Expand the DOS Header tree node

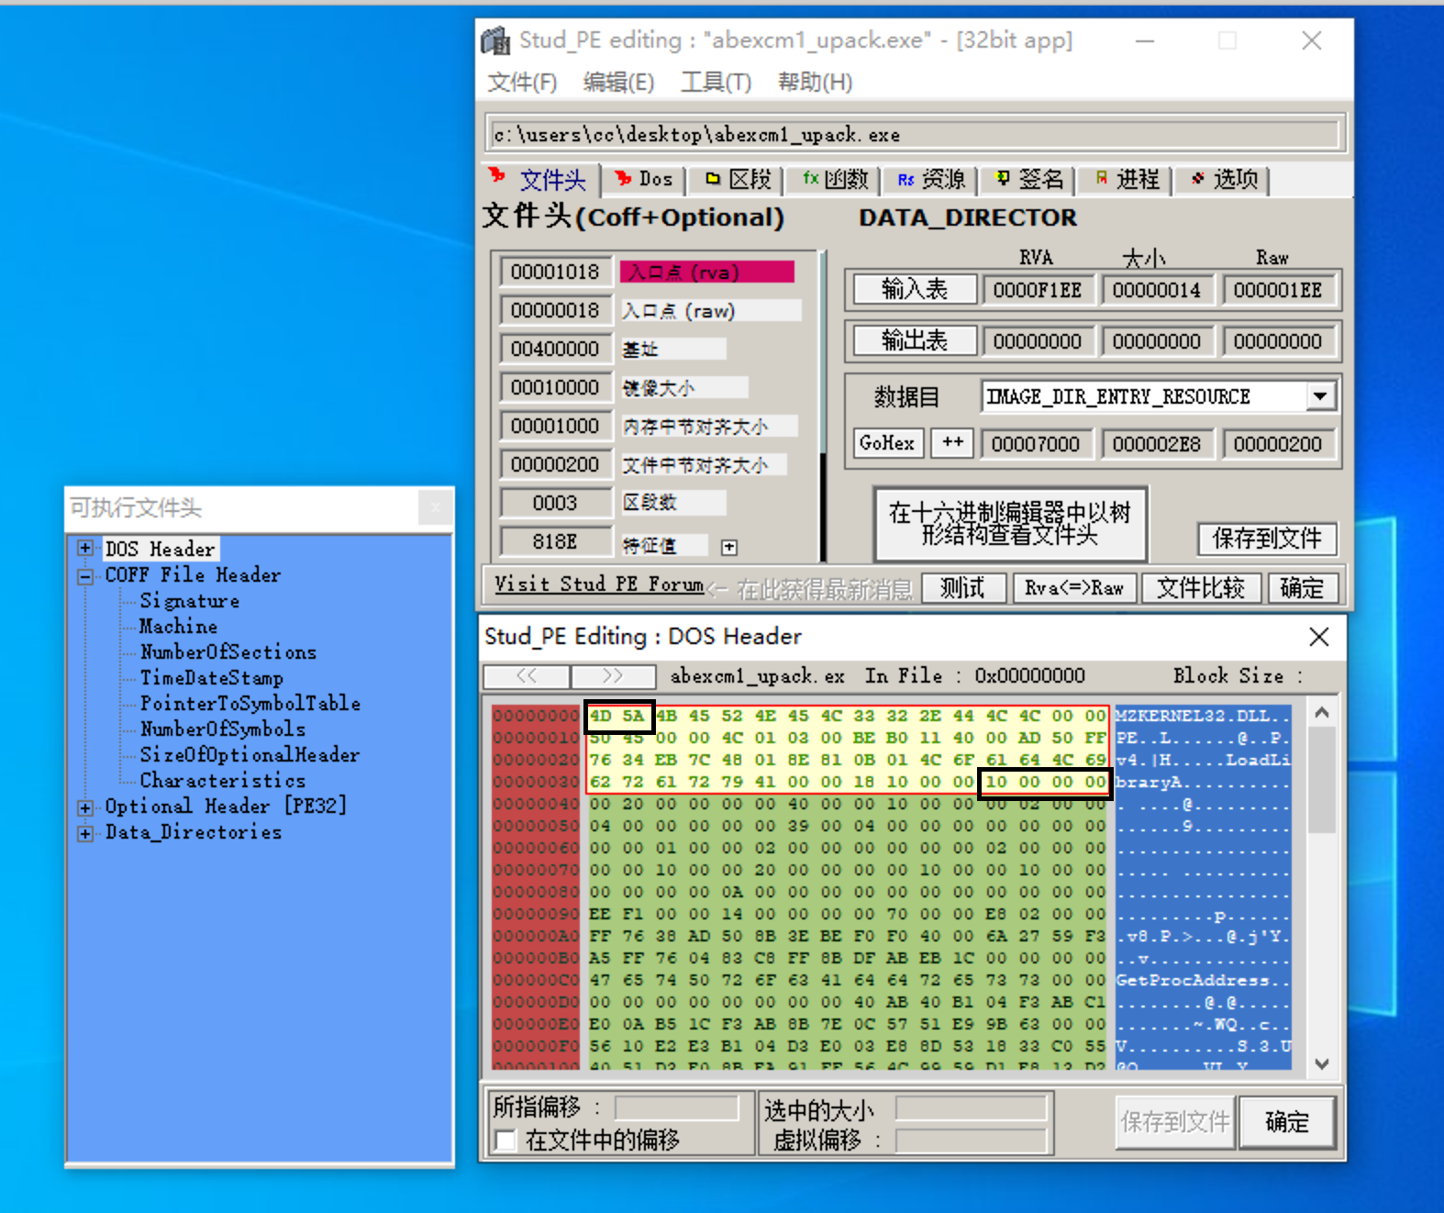[85, 549]
